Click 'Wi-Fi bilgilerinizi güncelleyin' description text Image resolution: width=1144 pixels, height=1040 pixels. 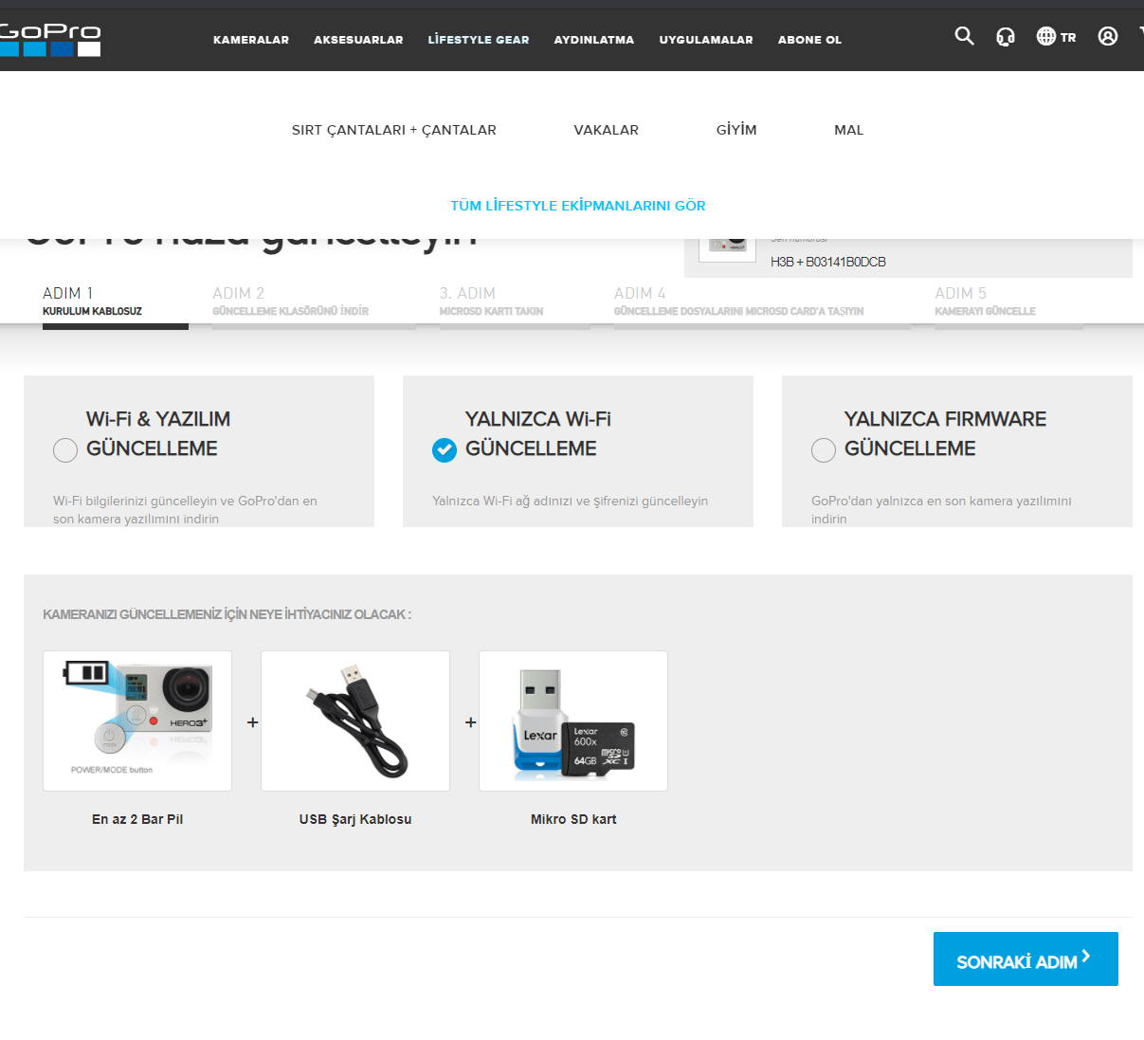tap(185, 509)
